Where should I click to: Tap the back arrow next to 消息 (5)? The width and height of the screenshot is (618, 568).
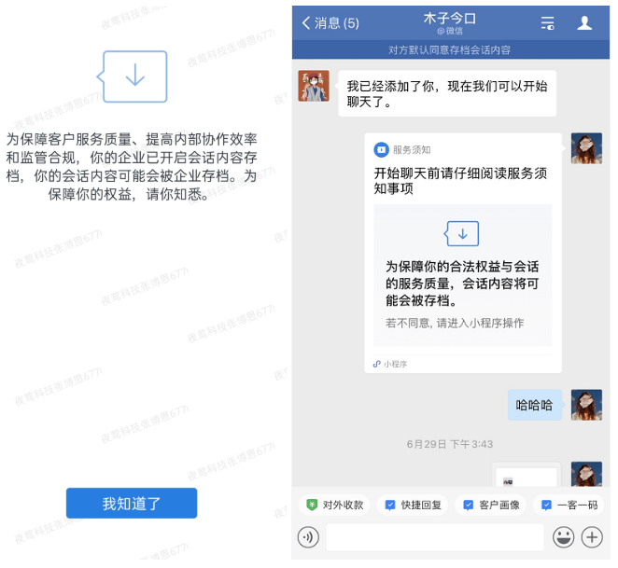click(x=306, y=22)
